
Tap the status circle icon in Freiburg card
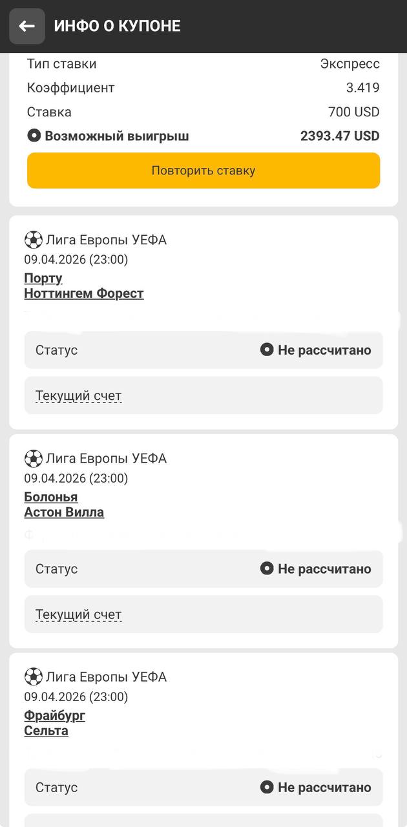tap(267, 787)
